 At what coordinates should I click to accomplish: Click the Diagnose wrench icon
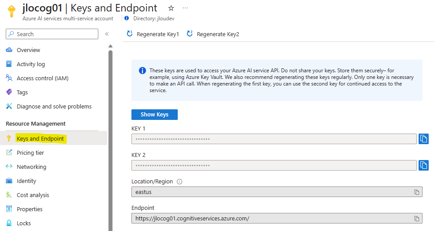(x=9, y=106)
